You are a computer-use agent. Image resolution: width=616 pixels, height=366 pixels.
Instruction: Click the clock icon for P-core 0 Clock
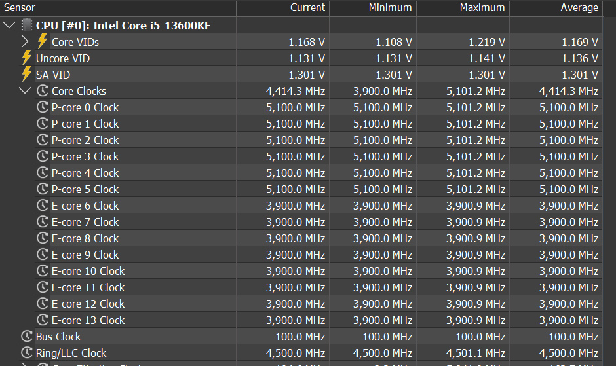coord(43,107)
